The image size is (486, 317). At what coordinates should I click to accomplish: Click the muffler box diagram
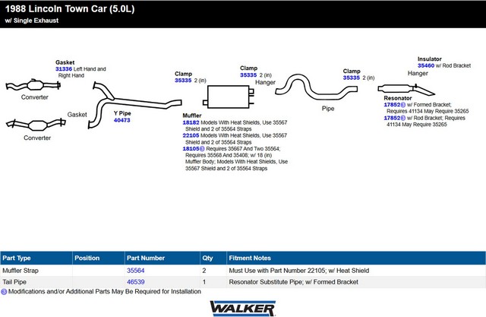click(x=229, y=97)
